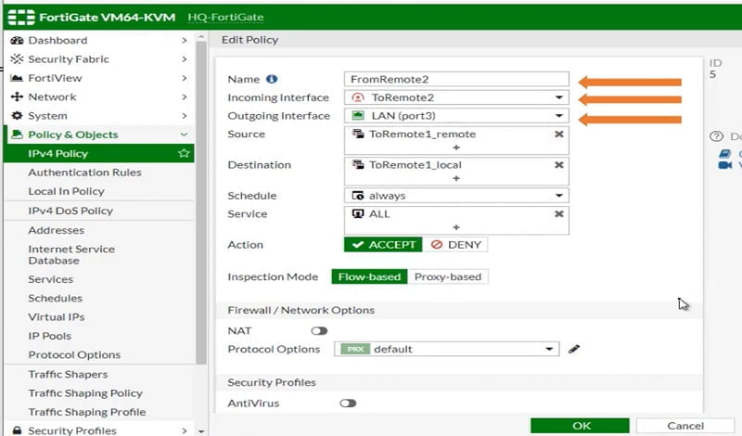Open the Schedule dropdown
The height and width of the screenshot is (436, 742).
click(559, 196)
